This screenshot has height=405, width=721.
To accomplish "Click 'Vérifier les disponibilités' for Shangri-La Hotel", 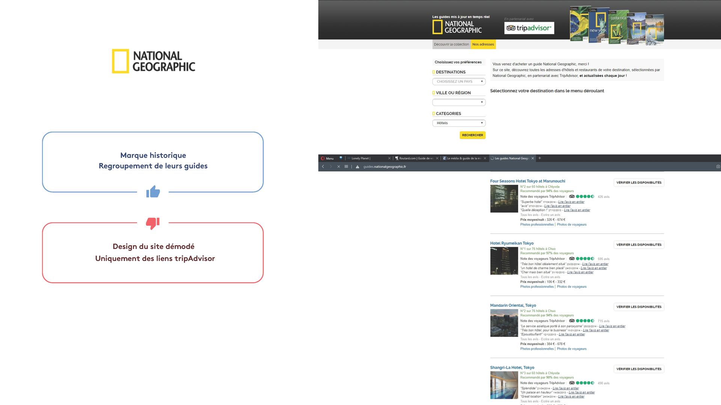I will [639, 369].
